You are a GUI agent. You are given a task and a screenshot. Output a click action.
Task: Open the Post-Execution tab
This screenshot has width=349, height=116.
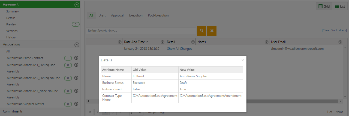[158, 15]
